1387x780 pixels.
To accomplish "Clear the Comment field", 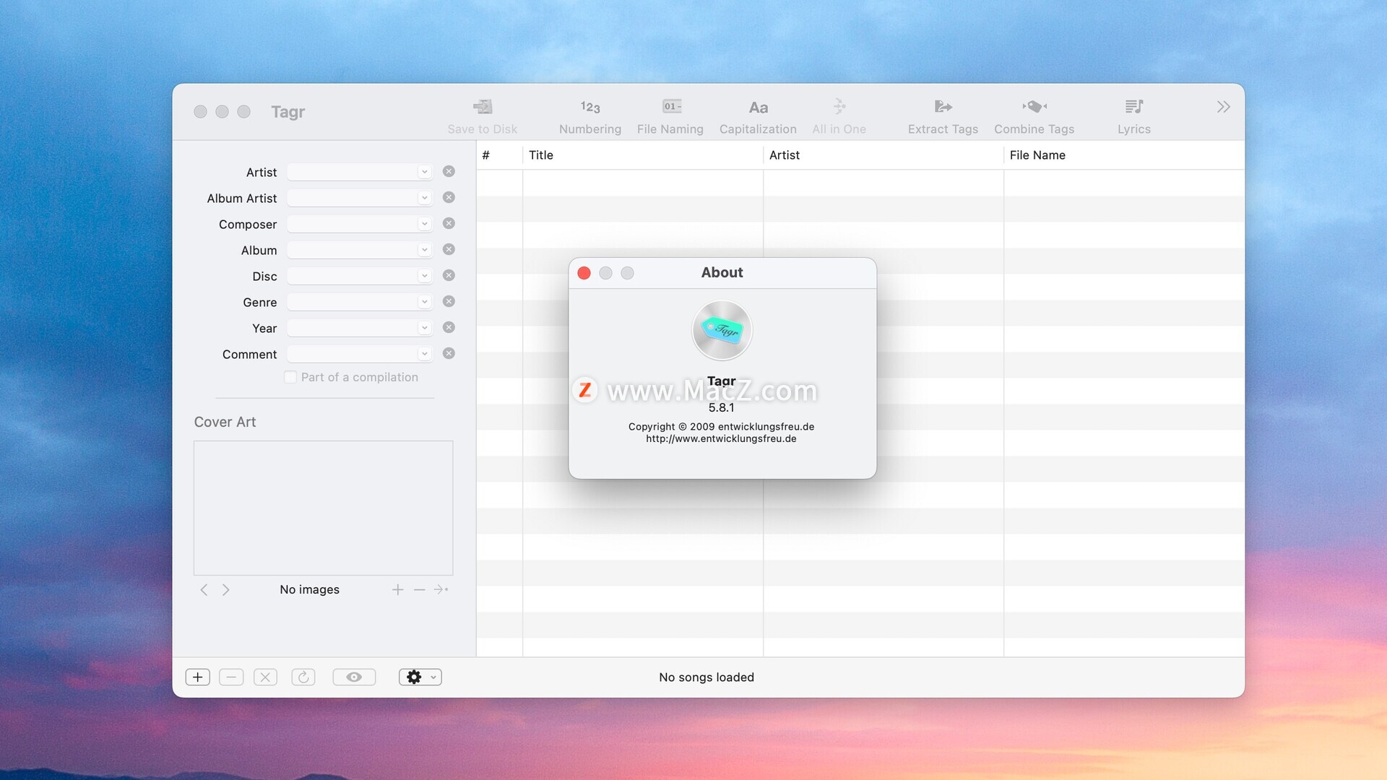I will pyautogui.click(x=449, y=354).
